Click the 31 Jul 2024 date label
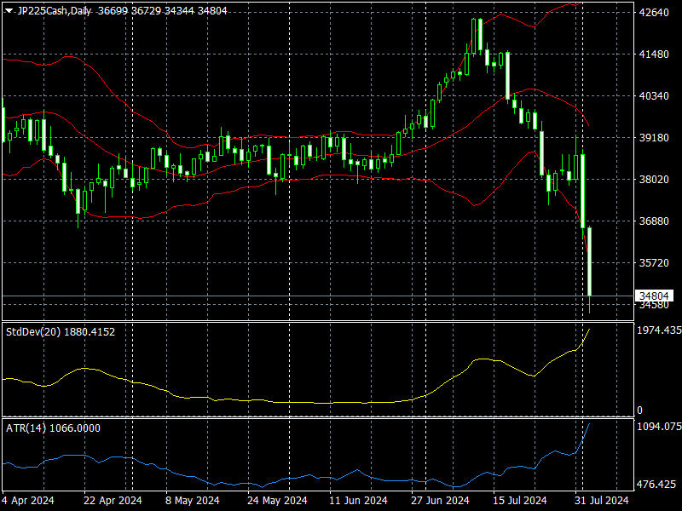682x511 pixels. [x=602, y=500]
